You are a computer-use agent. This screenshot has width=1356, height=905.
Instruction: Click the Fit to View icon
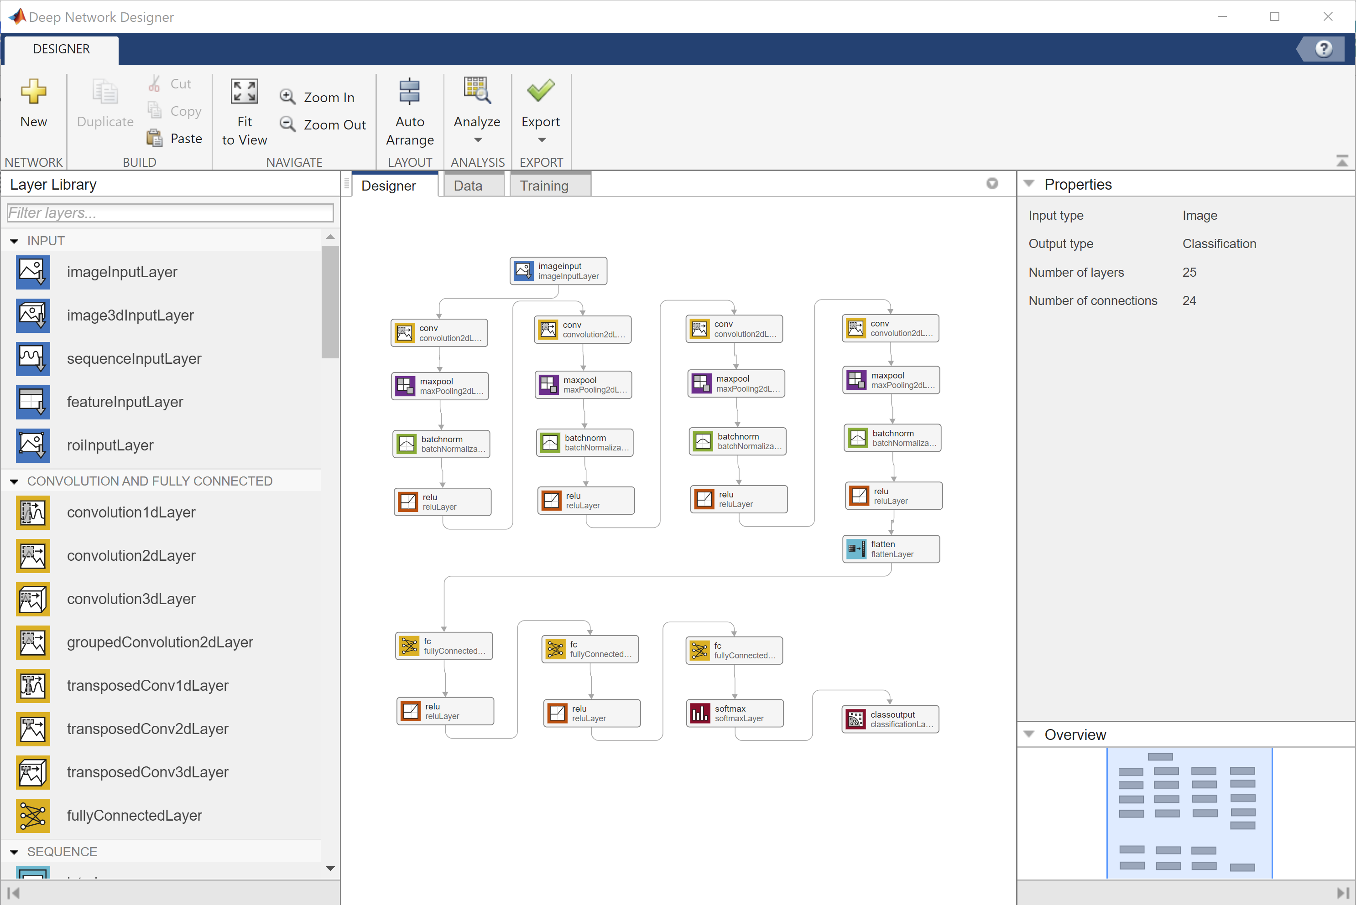click(x=244, y=91)
